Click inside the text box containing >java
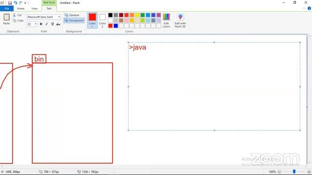312x175 pixels. (214, 87)
